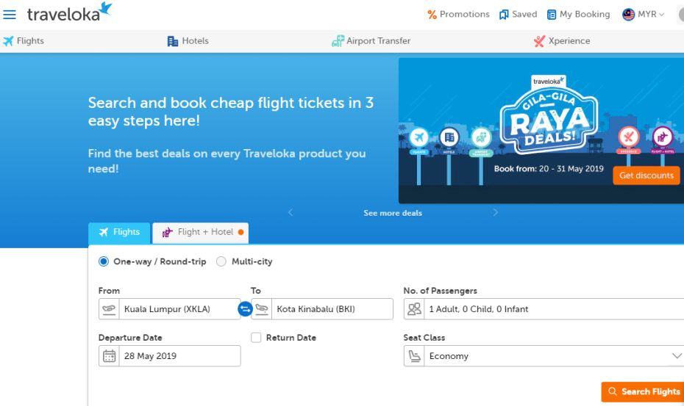684x406 pixels.
Task: Click the passengers icon in passenger field
Action: pos(415,309)
